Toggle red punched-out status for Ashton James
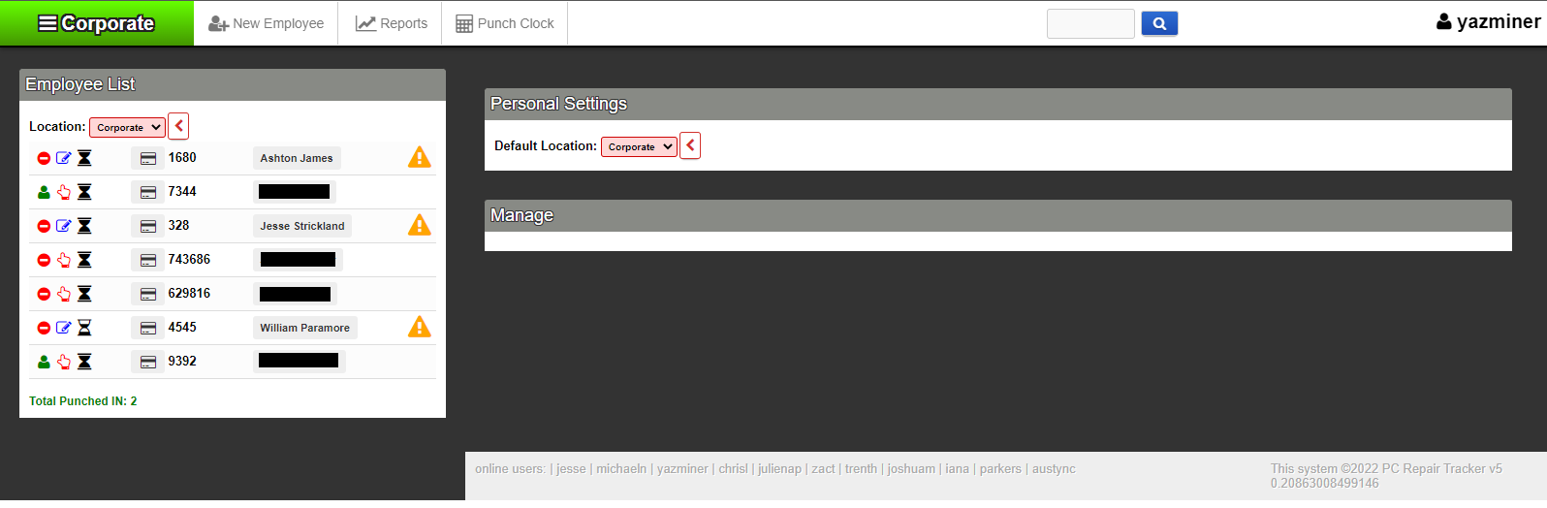This screenshot has height=508, width=1547. [x=44, y=158]
